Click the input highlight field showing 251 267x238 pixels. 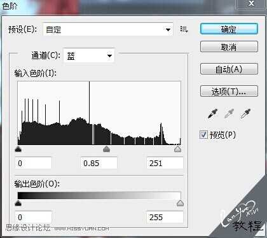point(165,163)
